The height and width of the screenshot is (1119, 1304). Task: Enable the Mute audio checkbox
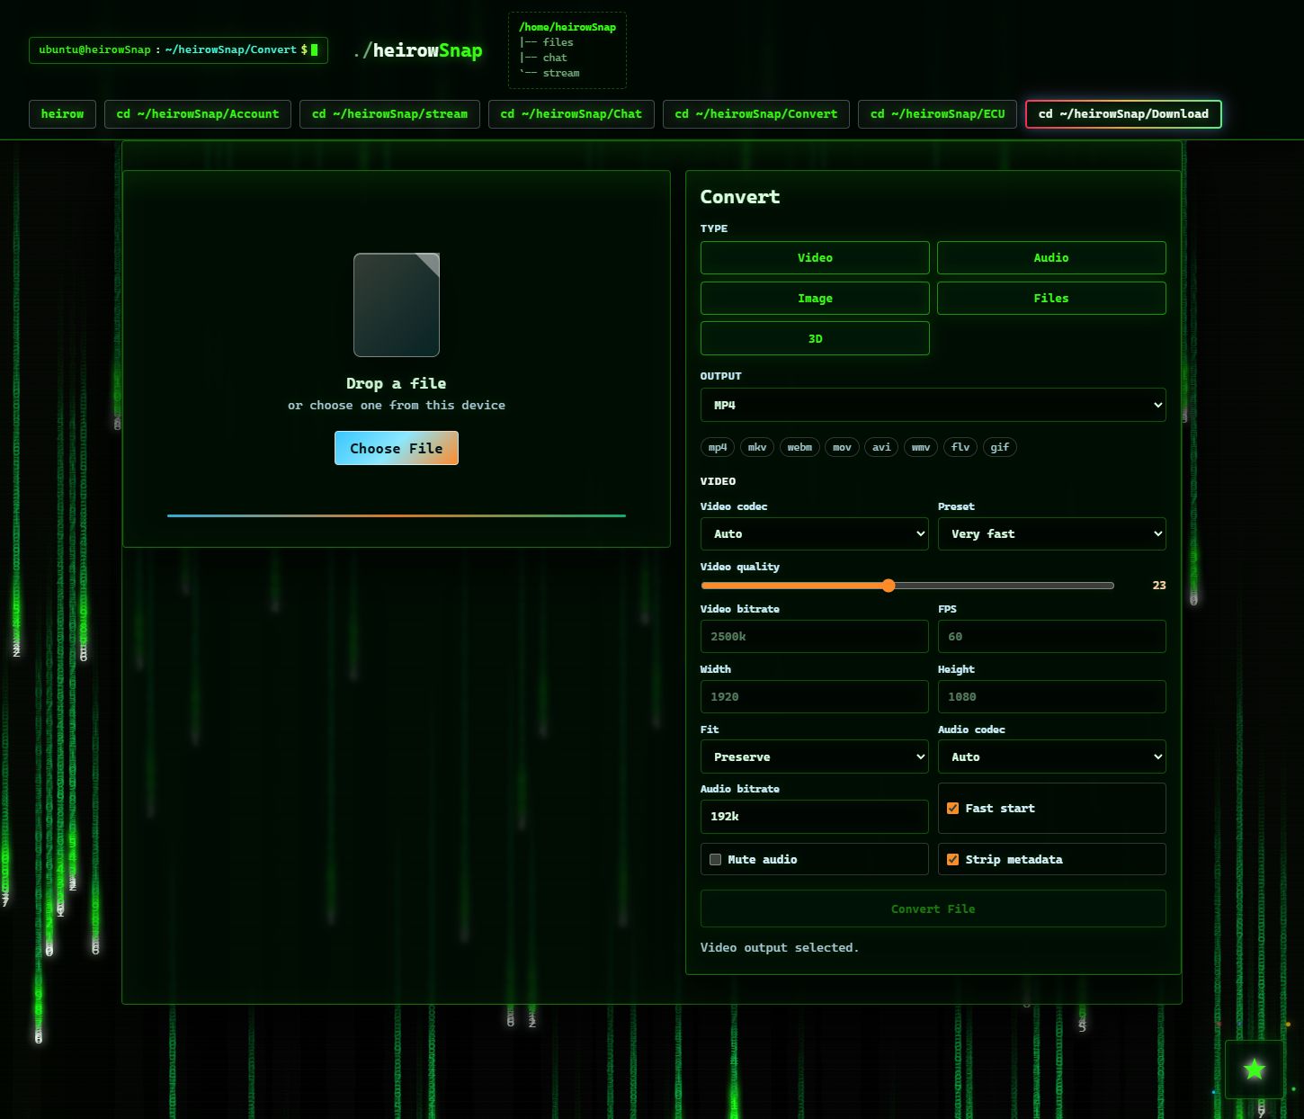tap(715, 859)
